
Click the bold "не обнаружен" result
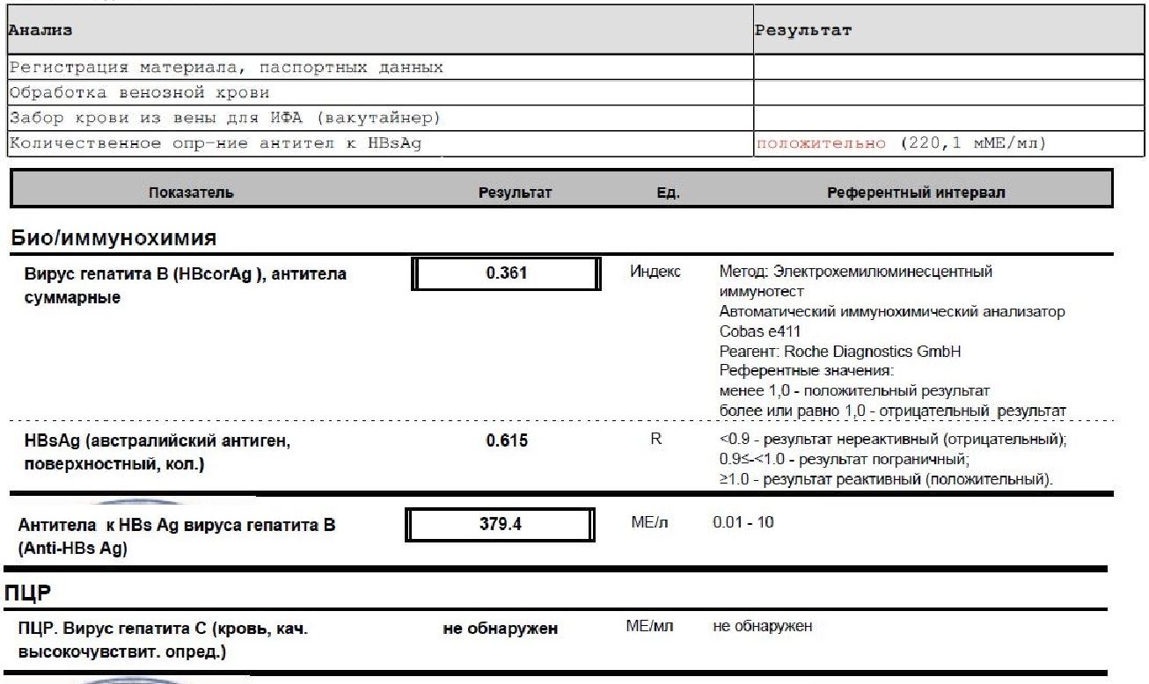[500, 629]
